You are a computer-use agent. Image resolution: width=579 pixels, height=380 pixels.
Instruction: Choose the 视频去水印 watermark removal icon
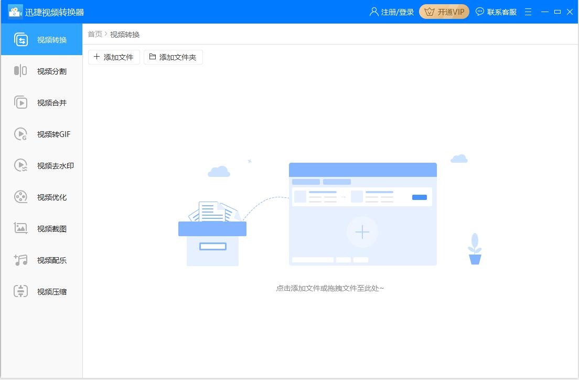(20, 166)
